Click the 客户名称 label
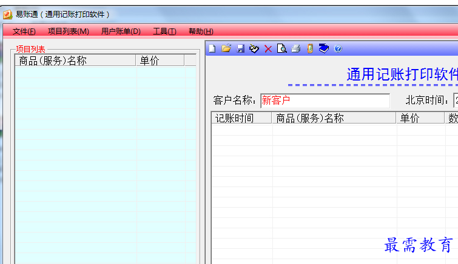This screenshot has height=264, width=458. (x=235, y=100)
